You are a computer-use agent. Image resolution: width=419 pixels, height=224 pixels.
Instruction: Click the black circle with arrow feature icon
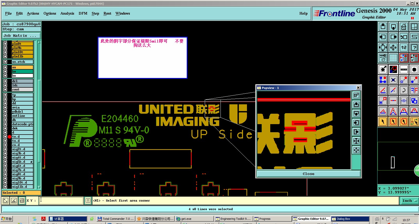pos(383,69)
